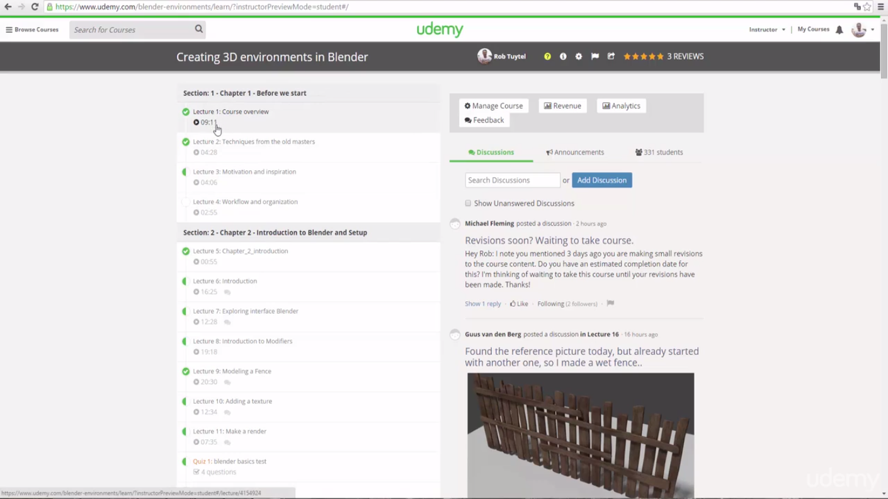Open the 331 students tab
This screenshot has height=499, width=888.
pyautogui.click(x=659, y=152)
